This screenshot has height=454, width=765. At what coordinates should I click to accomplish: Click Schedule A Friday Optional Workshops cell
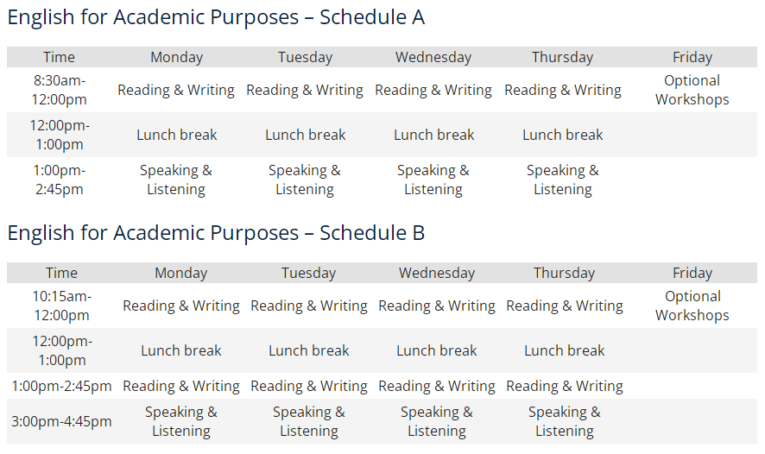(692, 90)
